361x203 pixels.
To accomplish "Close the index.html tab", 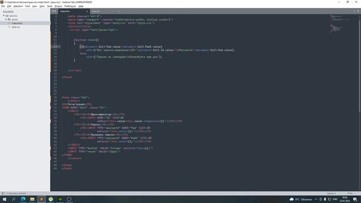I will [x=87, y=11].
